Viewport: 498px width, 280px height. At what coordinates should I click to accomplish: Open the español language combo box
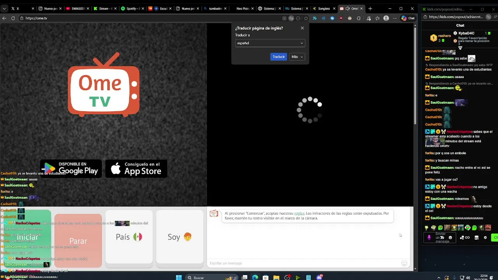tap(270, 43)
